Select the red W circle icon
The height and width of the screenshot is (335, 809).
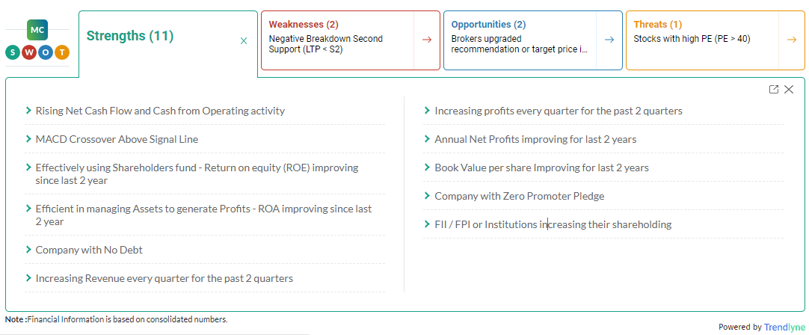(x=29, y=52)
